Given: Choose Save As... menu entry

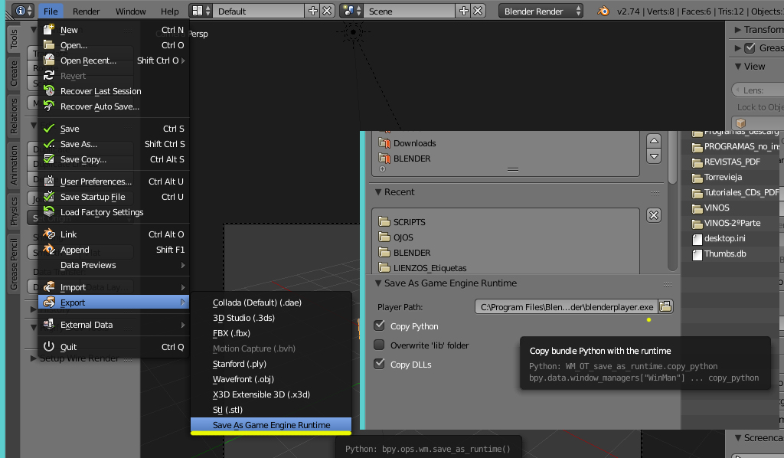Looking at the screenshot, I should pyautogui.click(x=113, y=144).
